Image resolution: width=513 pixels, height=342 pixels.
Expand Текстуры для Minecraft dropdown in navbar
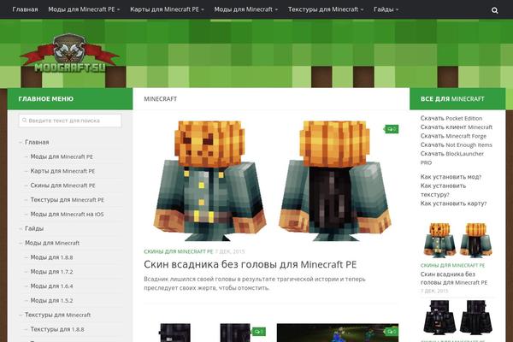point(326,9)
